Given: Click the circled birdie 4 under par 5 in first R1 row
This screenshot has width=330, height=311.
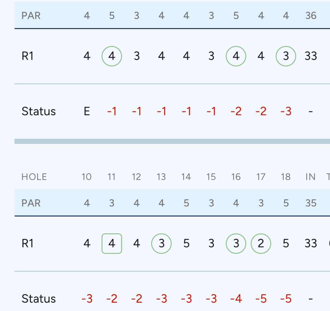Looking at the screenshot, I should tap(112, 56).
